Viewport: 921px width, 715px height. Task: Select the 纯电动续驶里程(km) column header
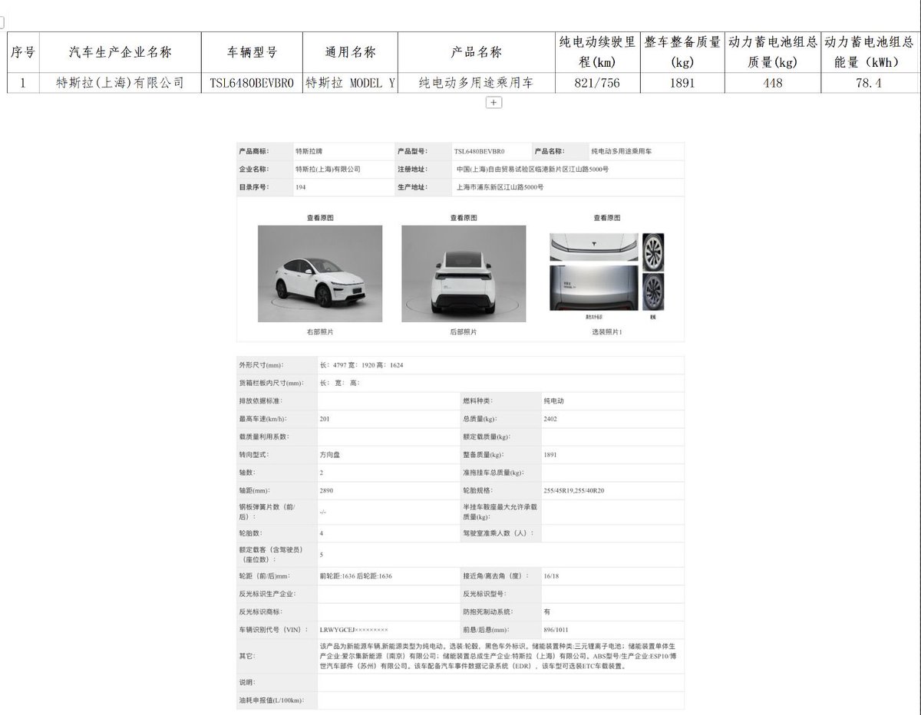(598, 52)
